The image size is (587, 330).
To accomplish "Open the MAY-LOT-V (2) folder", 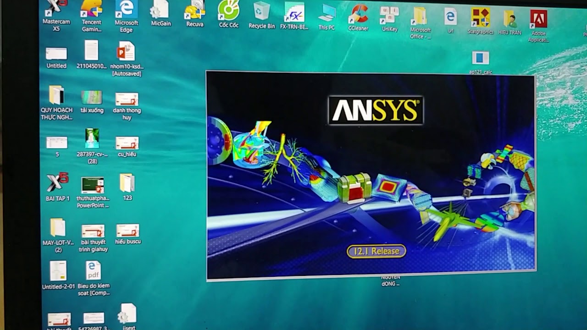I will pos(58,236).
